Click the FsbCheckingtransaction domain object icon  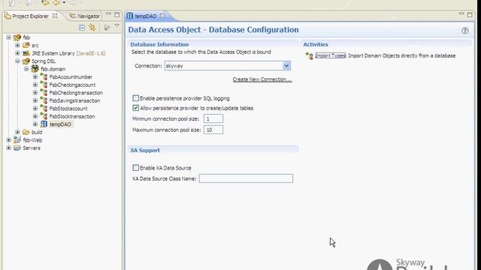click(x=44, y=93)
